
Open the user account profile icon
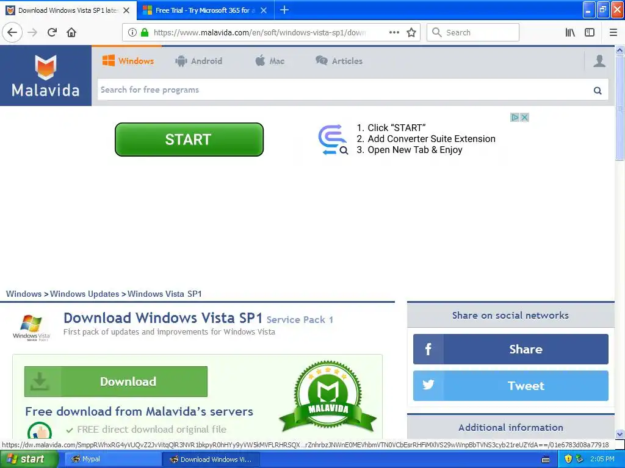click(x=599, y=61)
